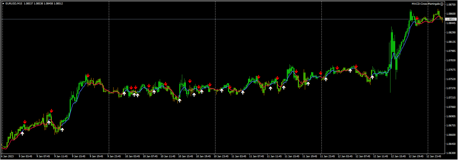
Task: Click the first red sell arrow on 9 Jan morning
Action: point(25,122)
